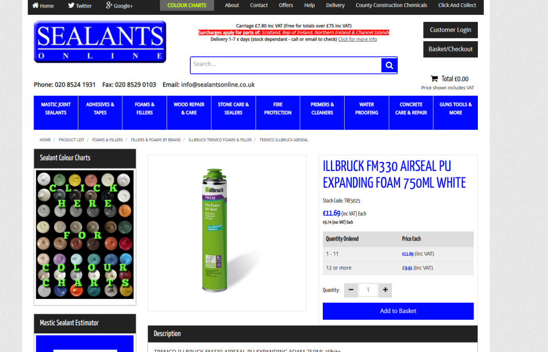Open Fire Protection category
548x352 pixels.
[278, 113]
